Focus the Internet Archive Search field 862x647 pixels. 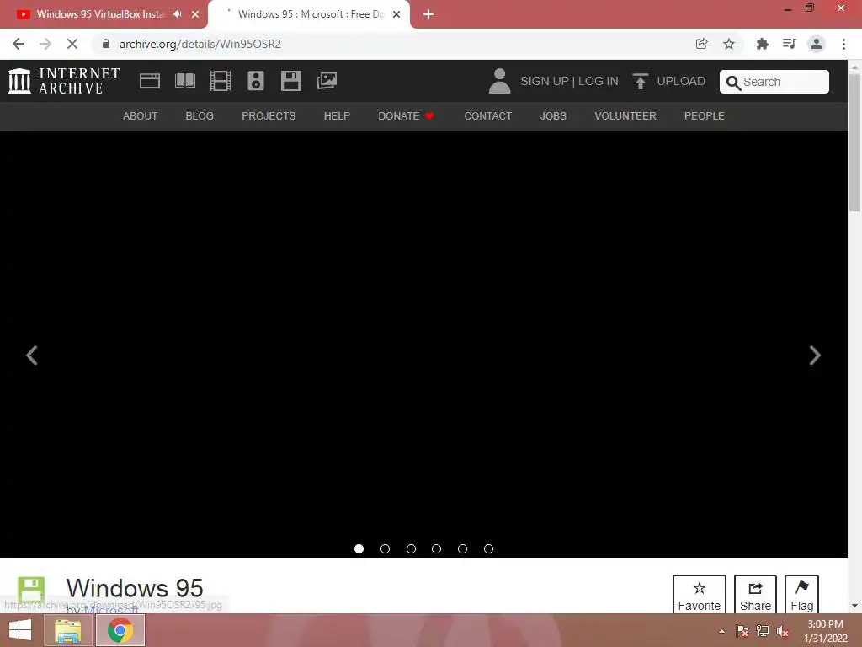pyautogui.click(x=774, y=82)
